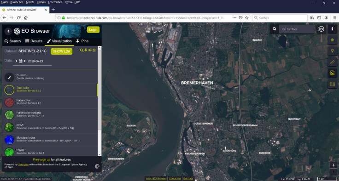
Task: Open the Visualization tab
Action: [x=59, y=41]
